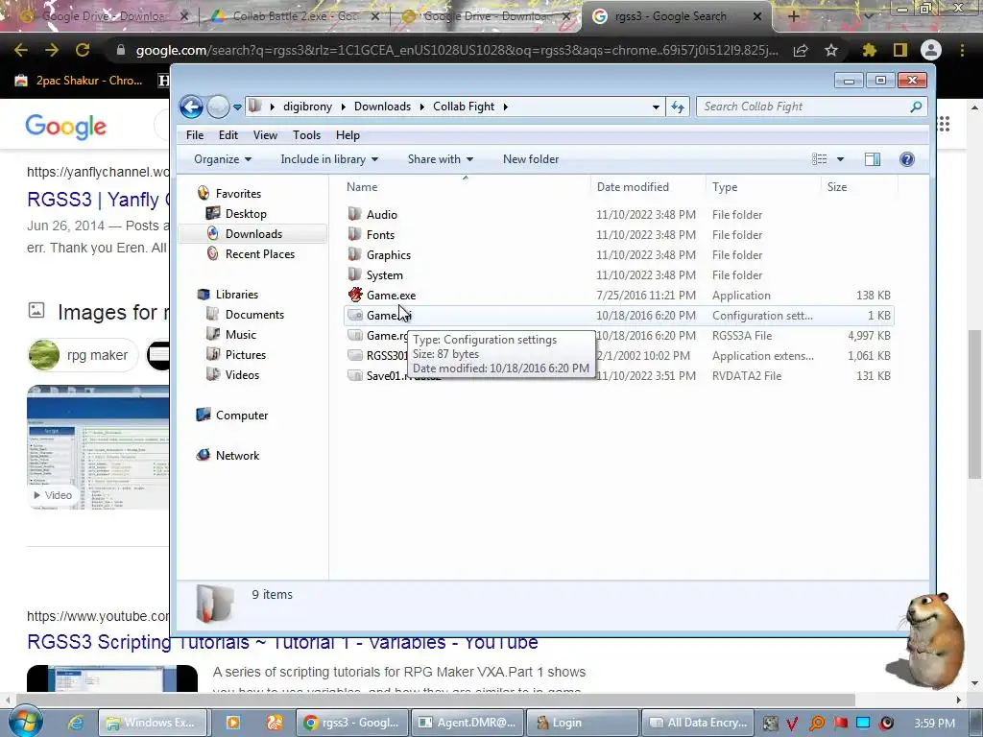The width and height of the screenshot is (983, 737).
Task: Open Include in library dropdown
Action: [329, 159]
